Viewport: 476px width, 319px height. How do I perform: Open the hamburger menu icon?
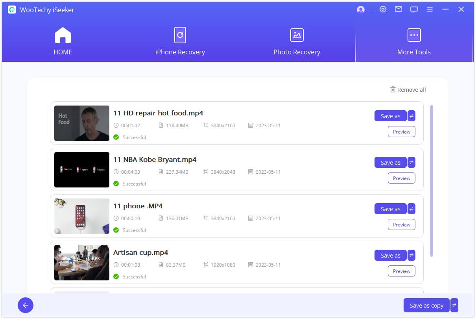pyautogui.click(x=430, y=9)
